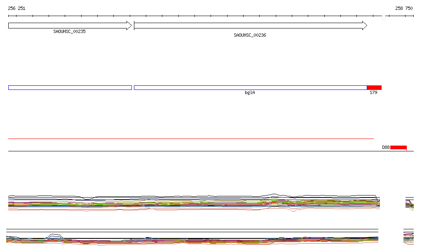
Task: Click the start coordinate 256 251
Action: click(16, 8)
